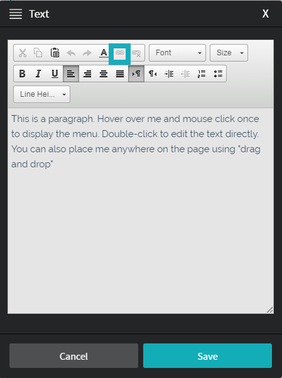The width and height of the screenshot is (282, 378).
Task: Click the Unlink icon
Action: (136, 53)
